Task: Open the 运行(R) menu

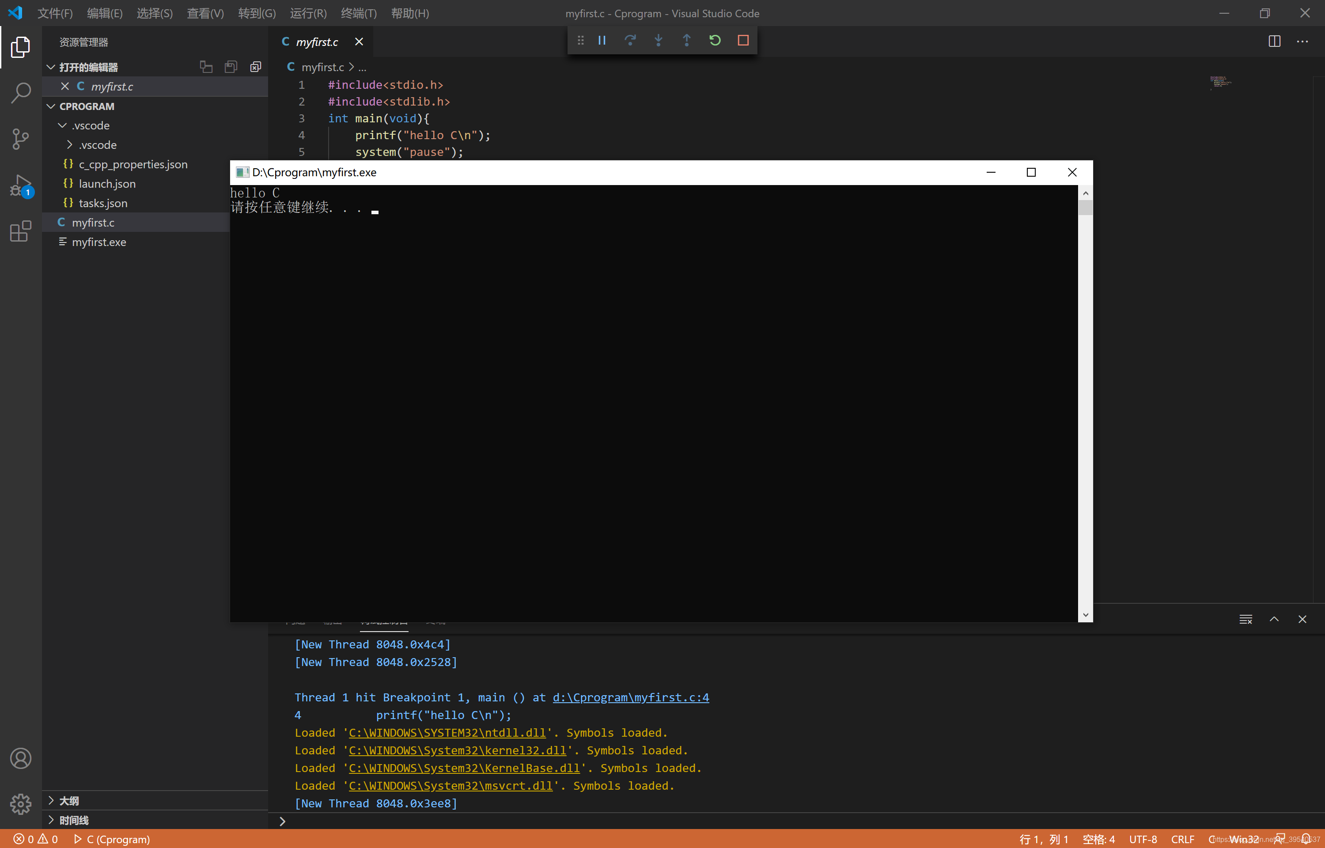Action: 307,13
